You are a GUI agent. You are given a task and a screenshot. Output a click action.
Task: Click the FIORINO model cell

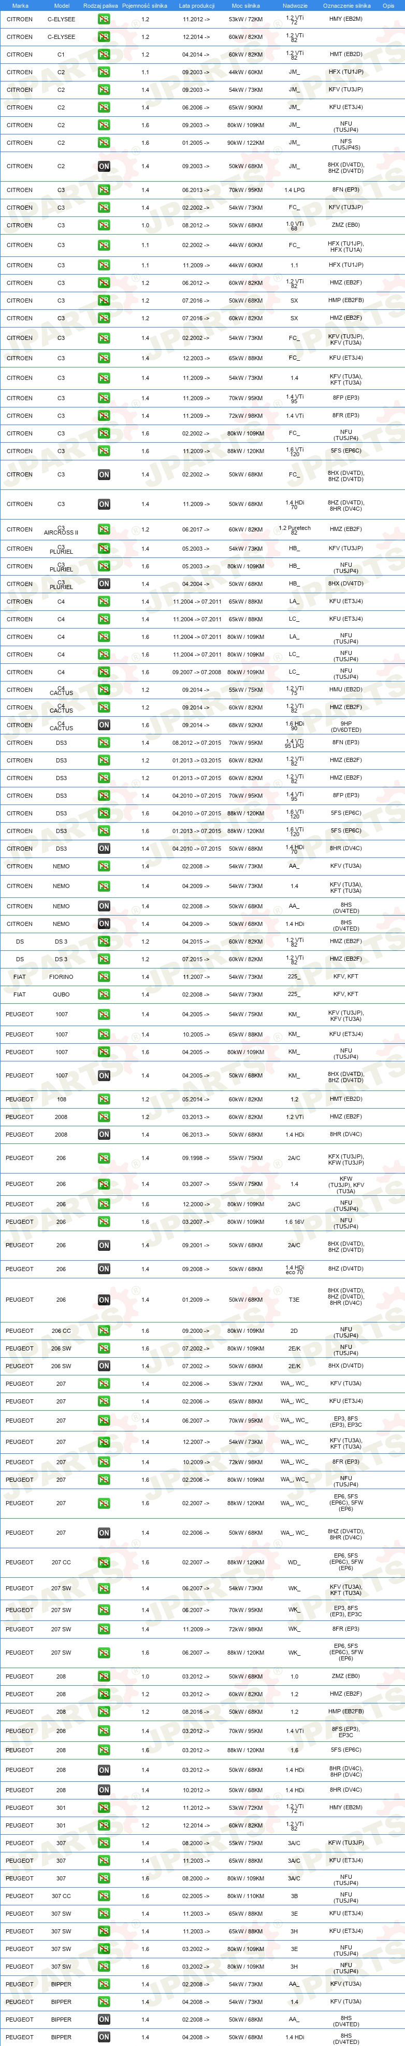[61, 977]
